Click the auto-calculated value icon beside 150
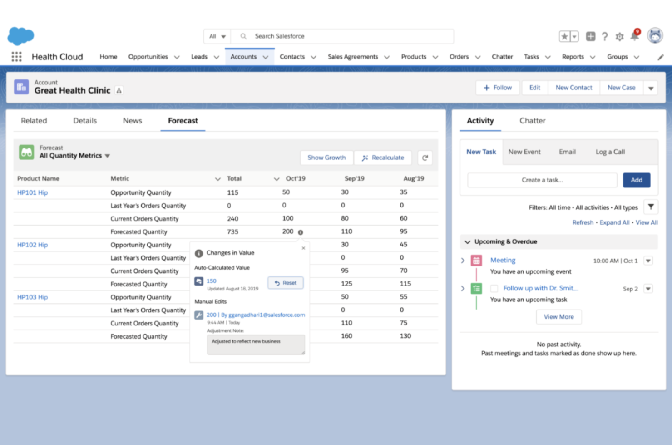 (199, 281)
